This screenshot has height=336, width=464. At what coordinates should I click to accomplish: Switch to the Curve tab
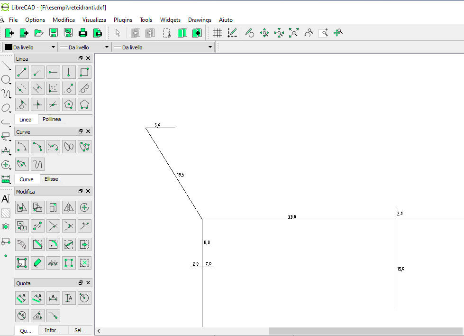click(x=27, y=179)
